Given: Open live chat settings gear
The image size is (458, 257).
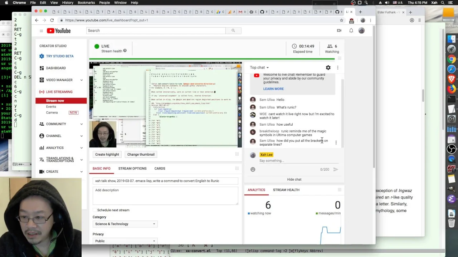Looking at the screenshot, I should 328,67.
